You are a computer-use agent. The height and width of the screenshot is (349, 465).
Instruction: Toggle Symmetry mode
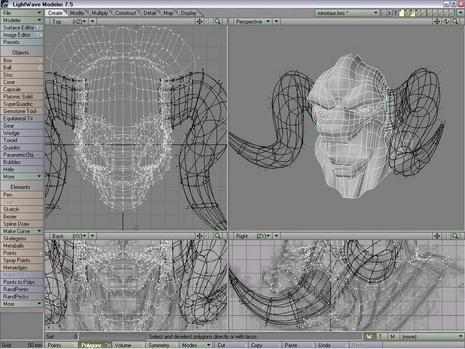tap(162, 345)
